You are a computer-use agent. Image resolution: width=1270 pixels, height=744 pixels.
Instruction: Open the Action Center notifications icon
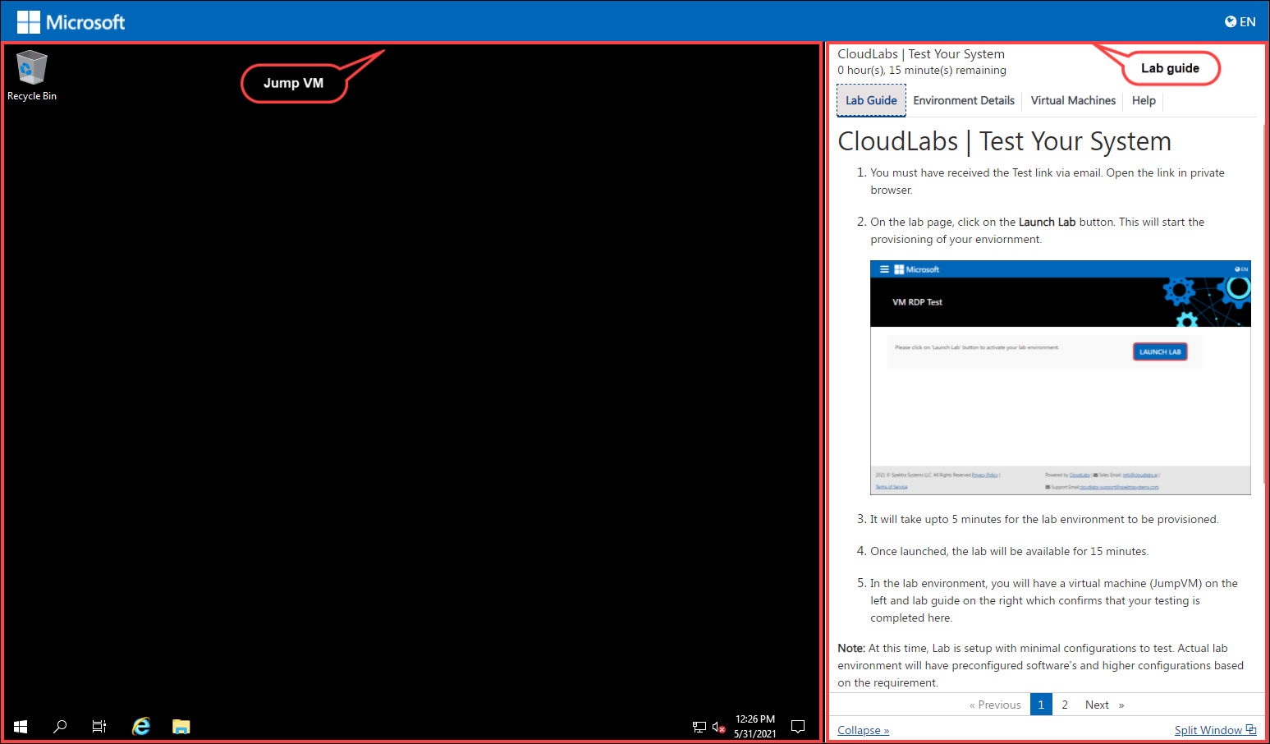point(798,727)
